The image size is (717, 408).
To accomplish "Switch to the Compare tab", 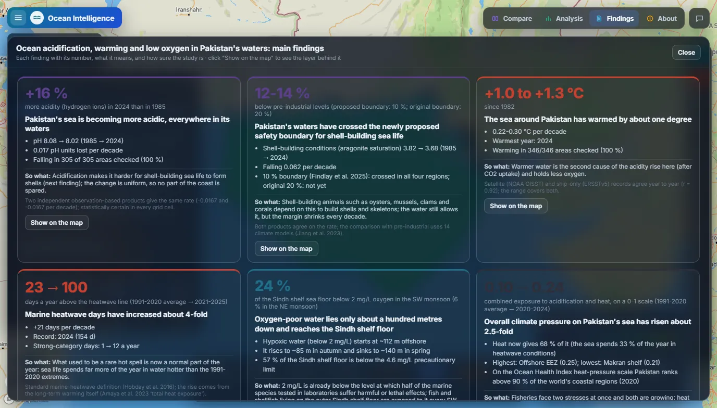I will point(512,18).
